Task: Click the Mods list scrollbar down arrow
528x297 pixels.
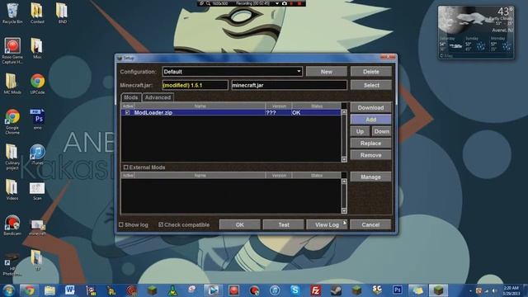Action: [344, 159]
